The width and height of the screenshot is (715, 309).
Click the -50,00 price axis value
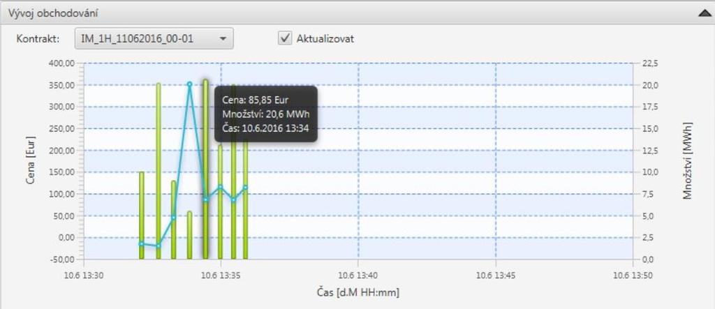[61, 259]
